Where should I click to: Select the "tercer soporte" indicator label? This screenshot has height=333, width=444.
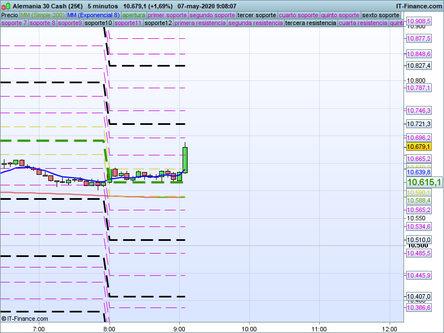coord(256,15)
